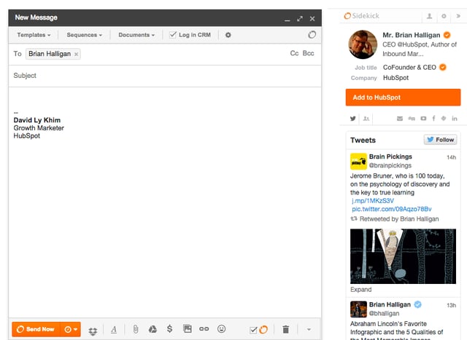
Task: Click David Ly Khim signature name
Action: tap(37, 120)
